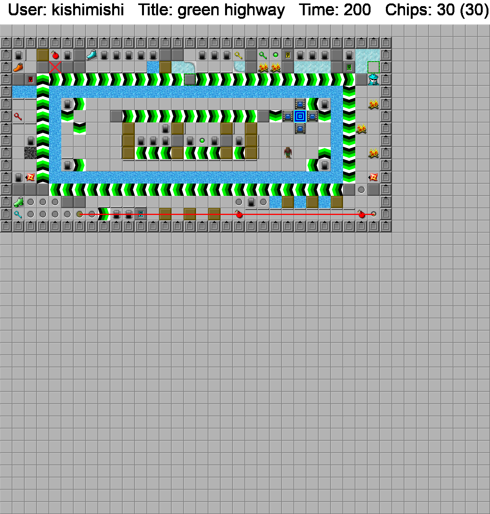Click the dark gravel tile
490x514 pixels.
pos(31,153)
